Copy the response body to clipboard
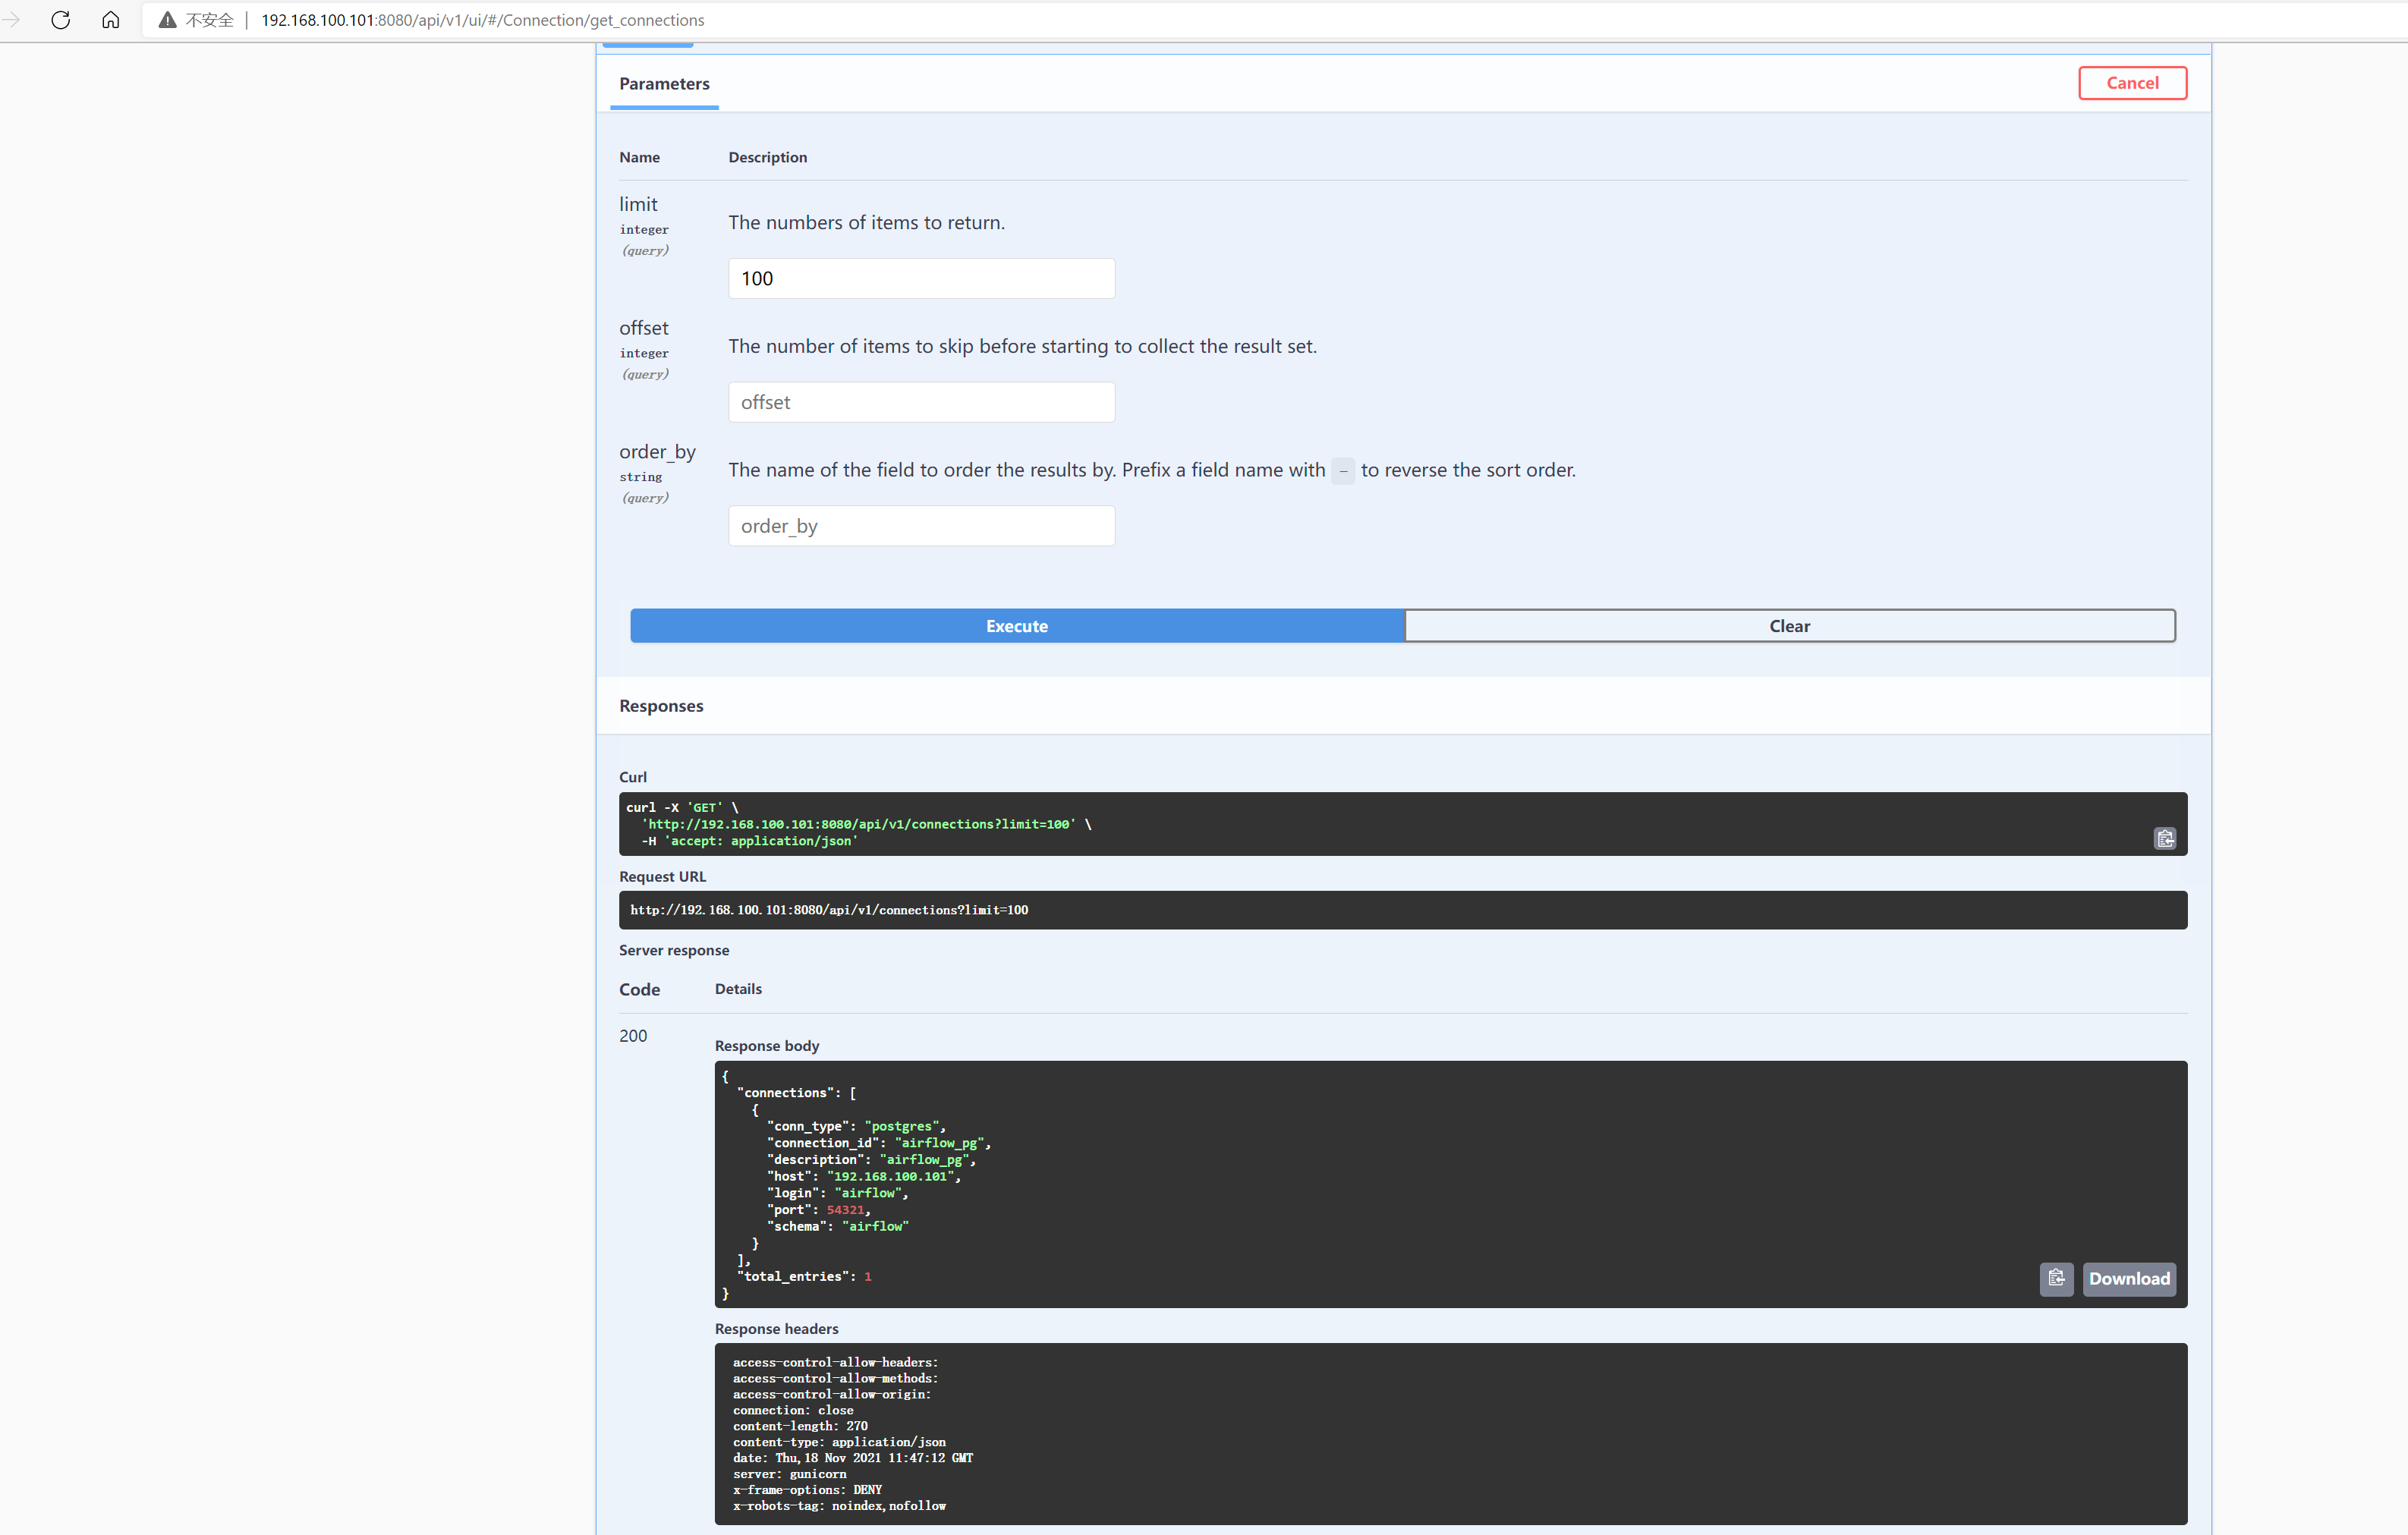 tap(2055, 1278)
